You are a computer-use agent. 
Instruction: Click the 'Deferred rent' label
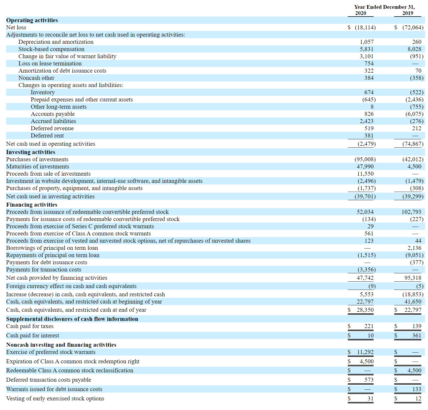coord(47,136)
